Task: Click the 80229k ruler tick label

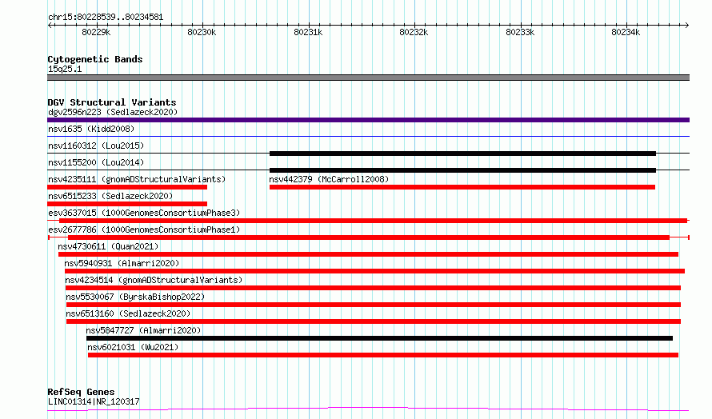Action: click(96, 32)
